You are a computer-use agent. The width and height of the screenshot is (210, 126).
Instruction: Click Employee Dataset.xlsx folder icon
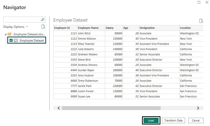click(10, 34)
